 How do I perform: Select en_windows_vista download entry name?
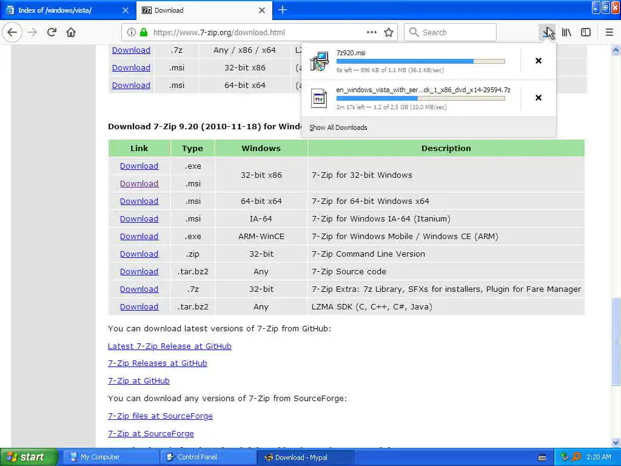423,90
